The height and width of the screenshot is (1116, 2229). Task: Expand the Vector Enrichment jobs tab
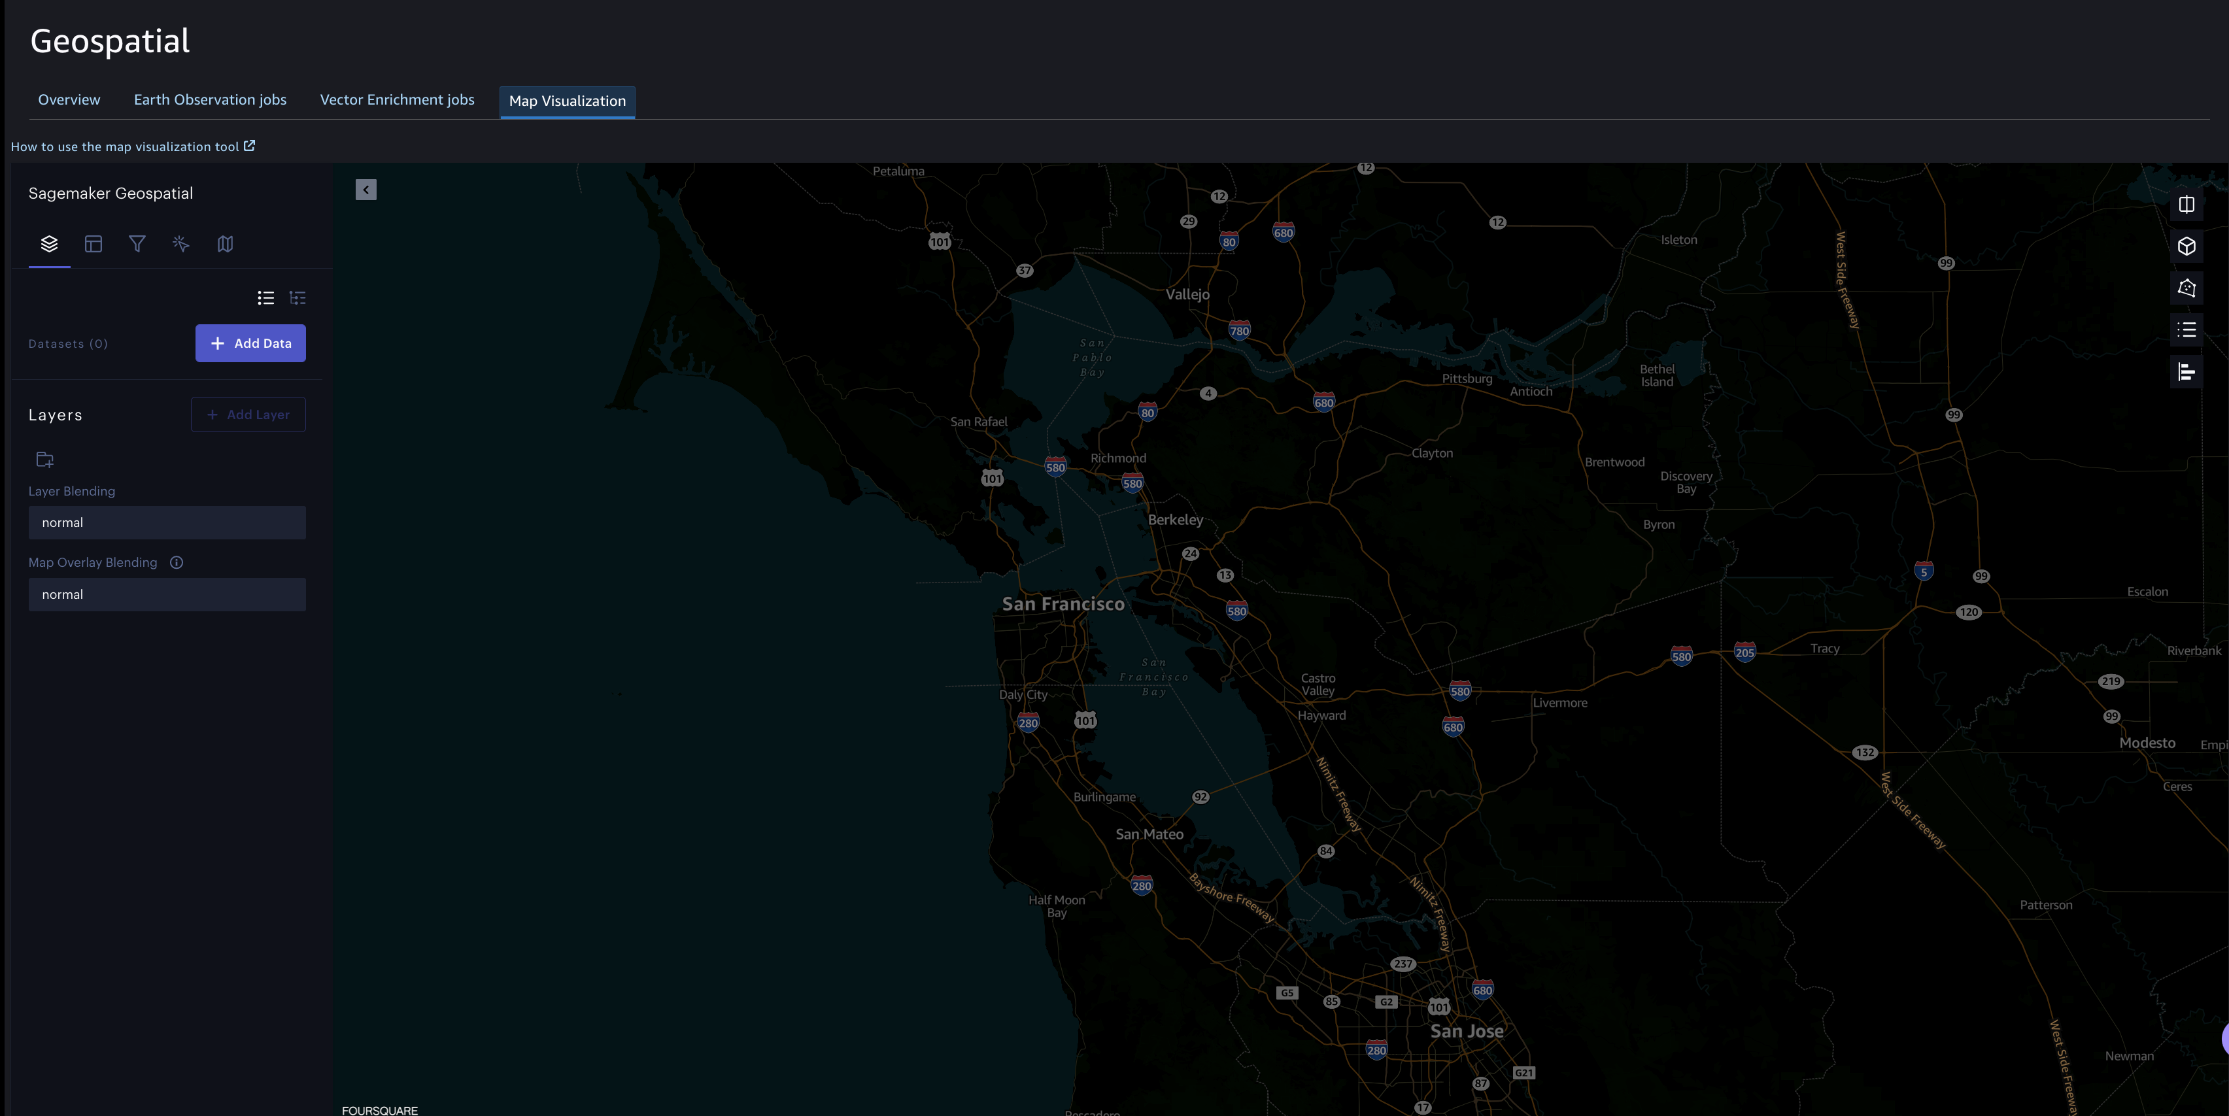(397, 99)
